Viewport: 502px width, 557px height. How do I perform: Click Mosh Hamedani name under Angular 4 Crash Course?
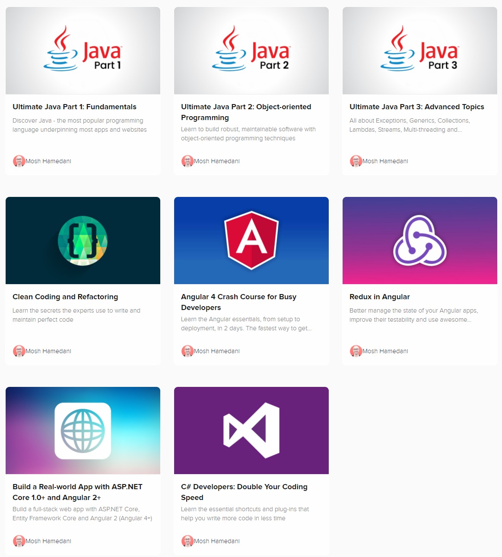tap(217, 351)
